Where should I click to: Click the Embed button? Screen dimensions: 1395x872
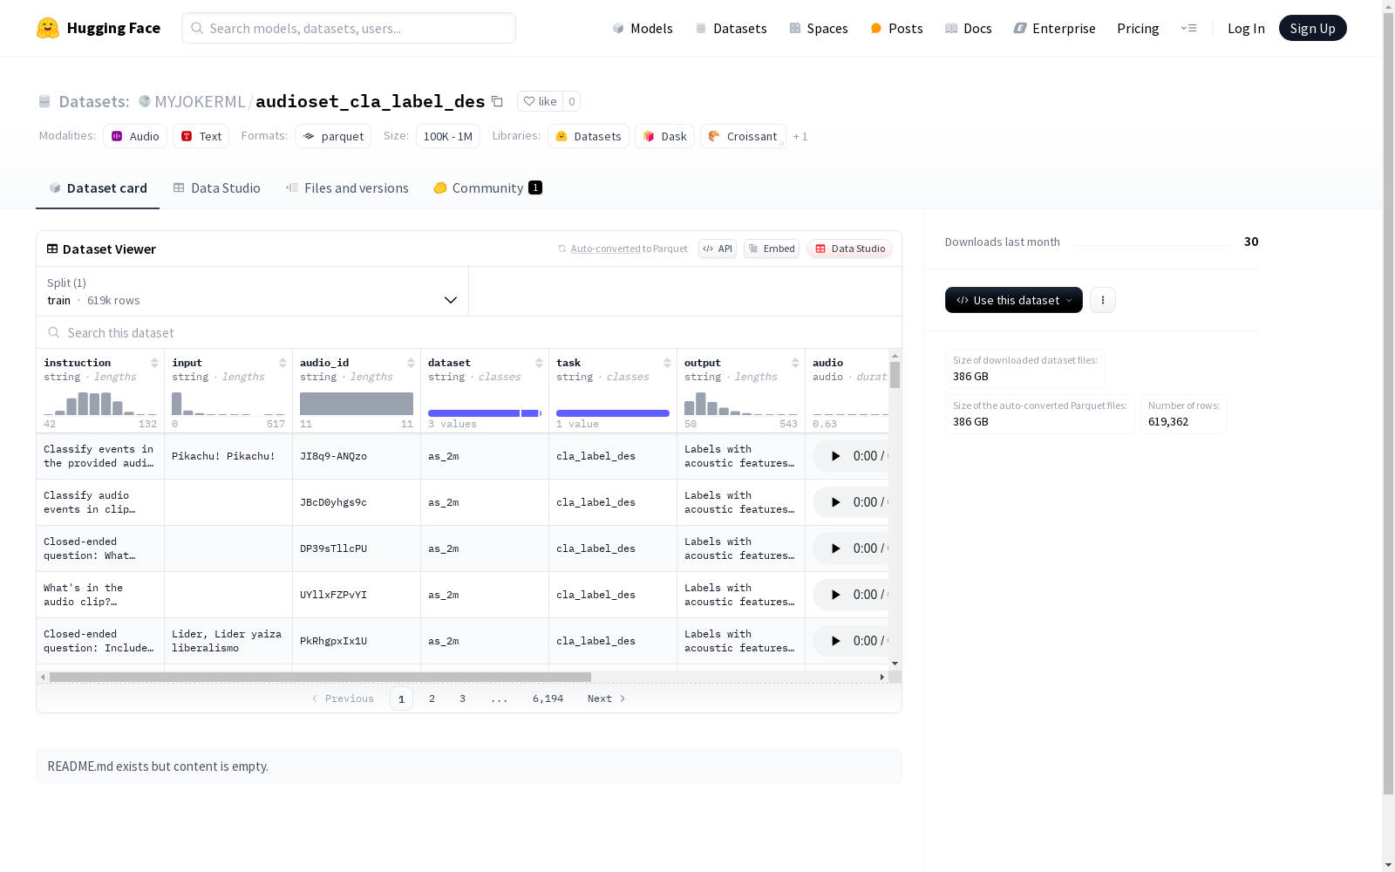click(772, 249)
